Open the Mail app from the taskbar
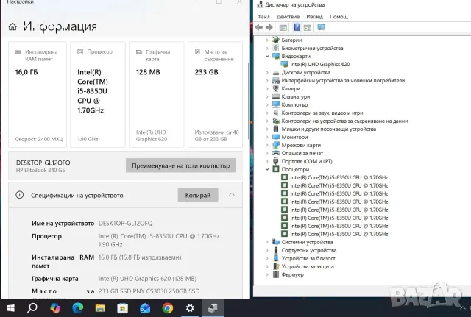Image resolution: width=471 pixels, height=317 pixels. pyautogui.click(x=145, y=308)
